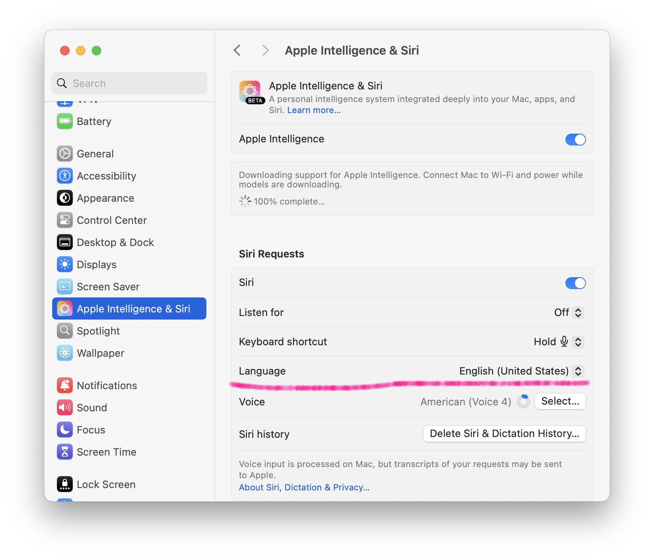The image size is (654, 560).
Task: Click the Siri history label
Action: point(264,434)
